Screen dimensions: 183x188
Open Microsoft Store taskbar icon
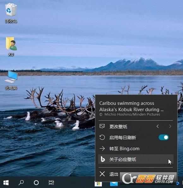(98, 184)
